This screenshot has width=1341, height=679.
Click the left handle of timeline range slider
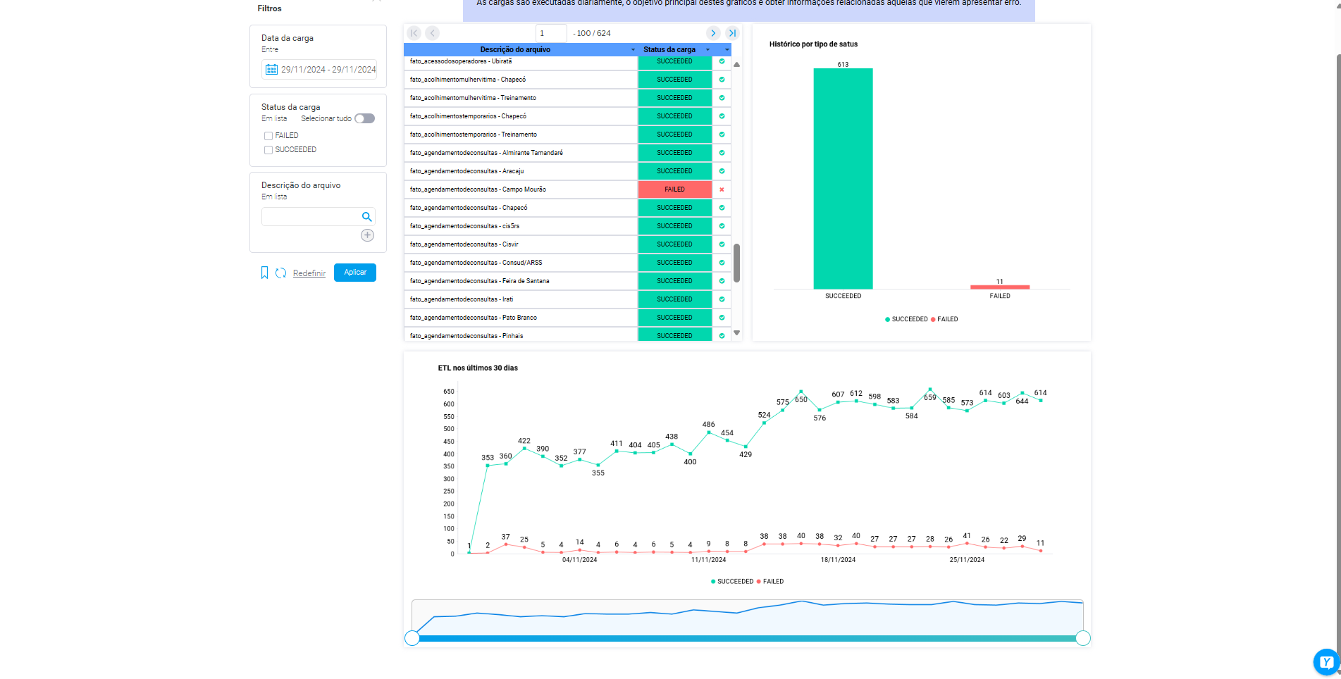coord(412,638)
